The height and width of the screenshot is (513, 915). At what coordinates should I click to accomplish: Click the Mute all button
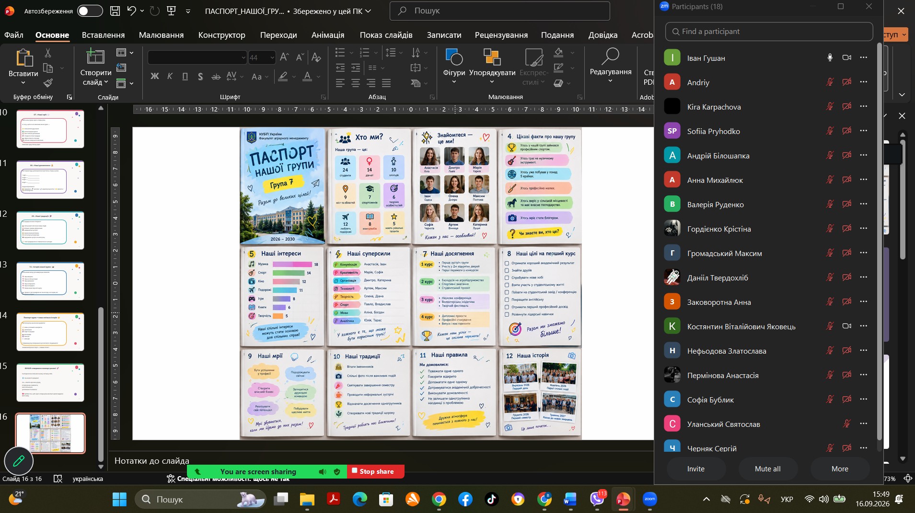click(x=768, y=469)
